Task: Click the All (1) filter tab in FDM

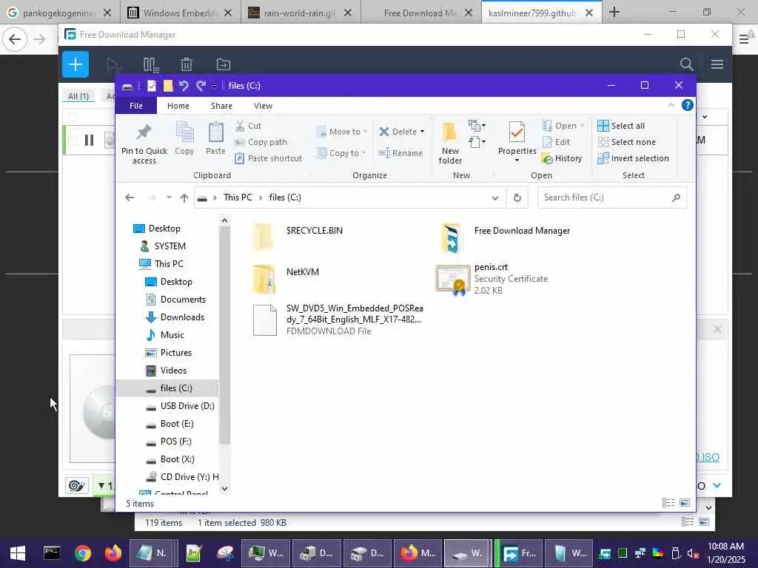Action: (x=78, y=96)
